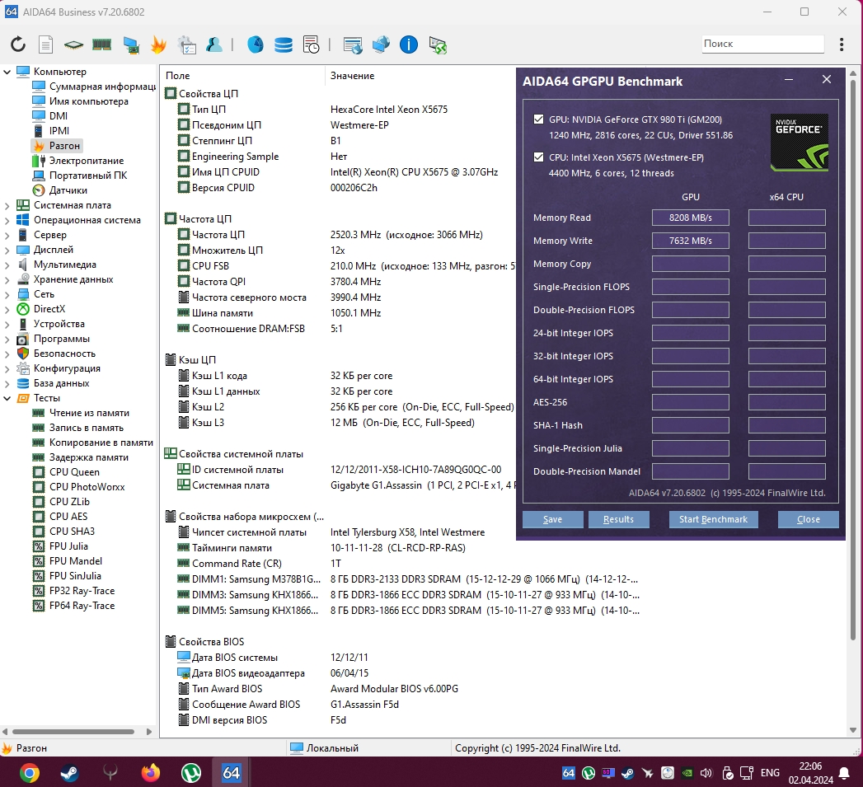The image size is (863, 787).
Task: Expand the Безопасность tree node
Action: [7, 354]
